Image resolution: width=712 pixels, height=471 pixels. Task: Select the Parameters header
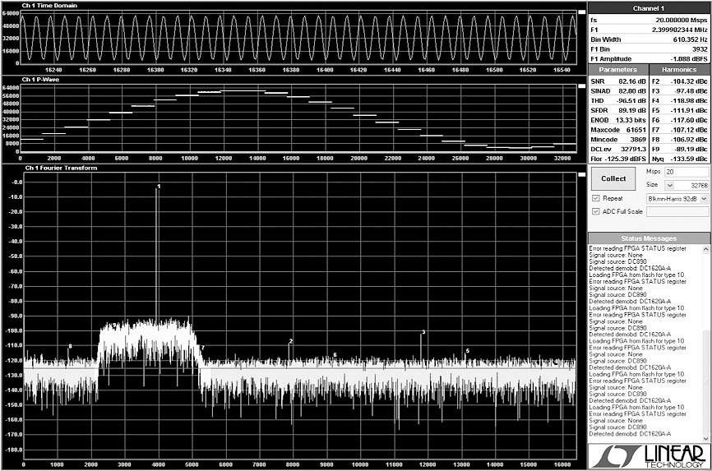pyautogui.click(x=618, y=70)
